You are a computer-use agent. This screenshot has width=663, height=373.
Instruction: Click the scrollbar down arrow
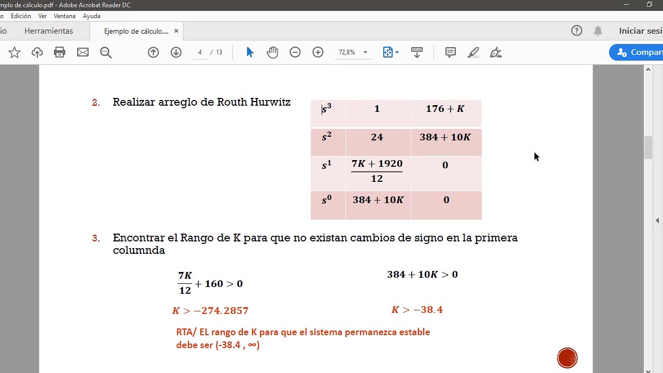click(648, 370)
